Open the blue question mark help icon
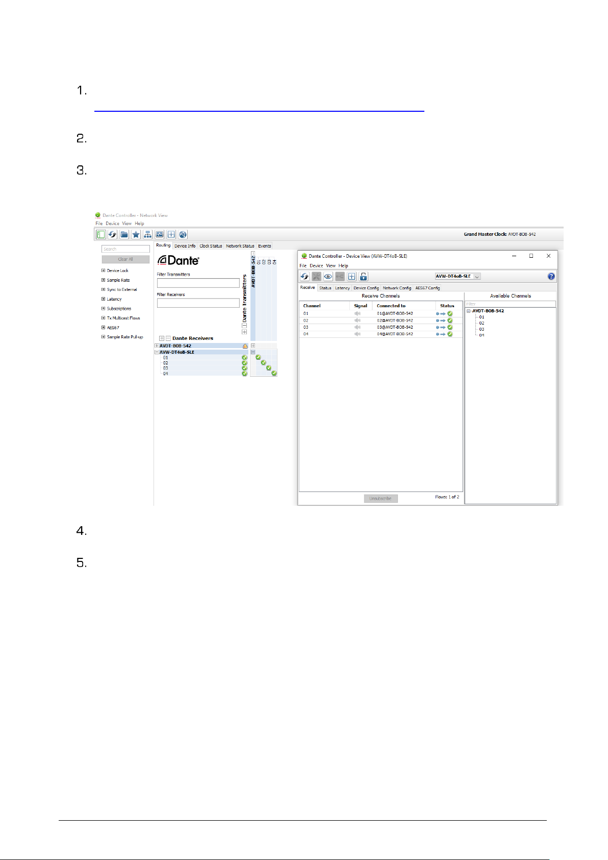Viewport: 608px width, 860px height. pyautogui.click(x=551, y=276)
